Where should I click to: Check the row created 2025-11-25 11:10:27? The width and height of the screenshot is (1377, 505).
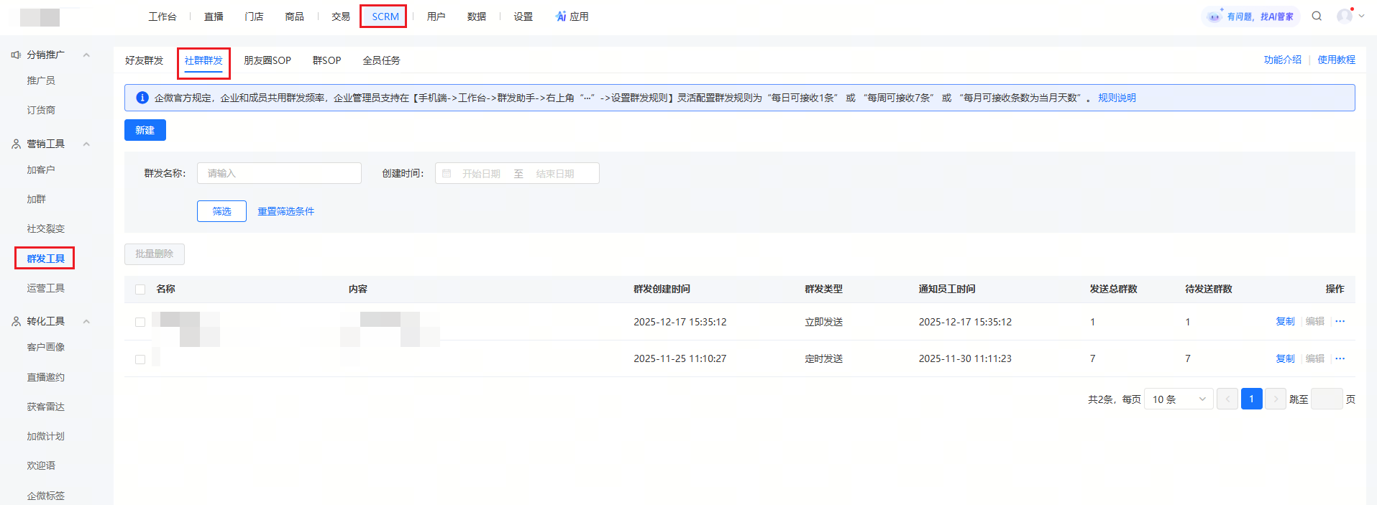140,359
